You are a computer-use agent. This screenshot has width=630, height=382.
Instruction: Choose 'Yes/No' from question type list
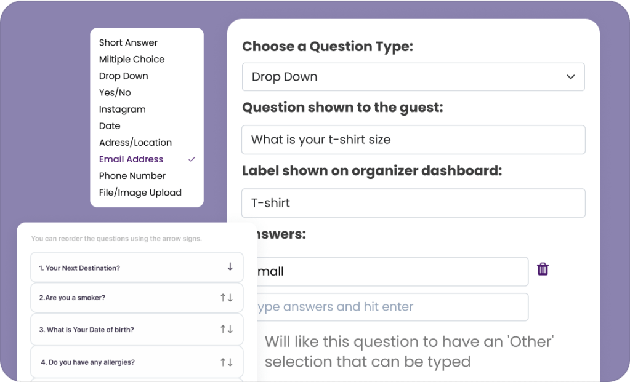click(115, 92)
